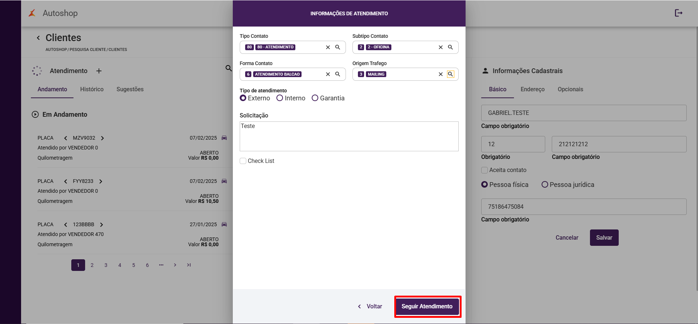Select Externo attendance type

coord(243,98)
